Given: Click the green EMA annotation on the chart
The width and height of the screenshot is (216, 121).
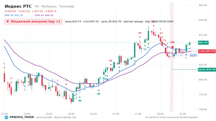Looking at the screenshot, I should point(105,79).
